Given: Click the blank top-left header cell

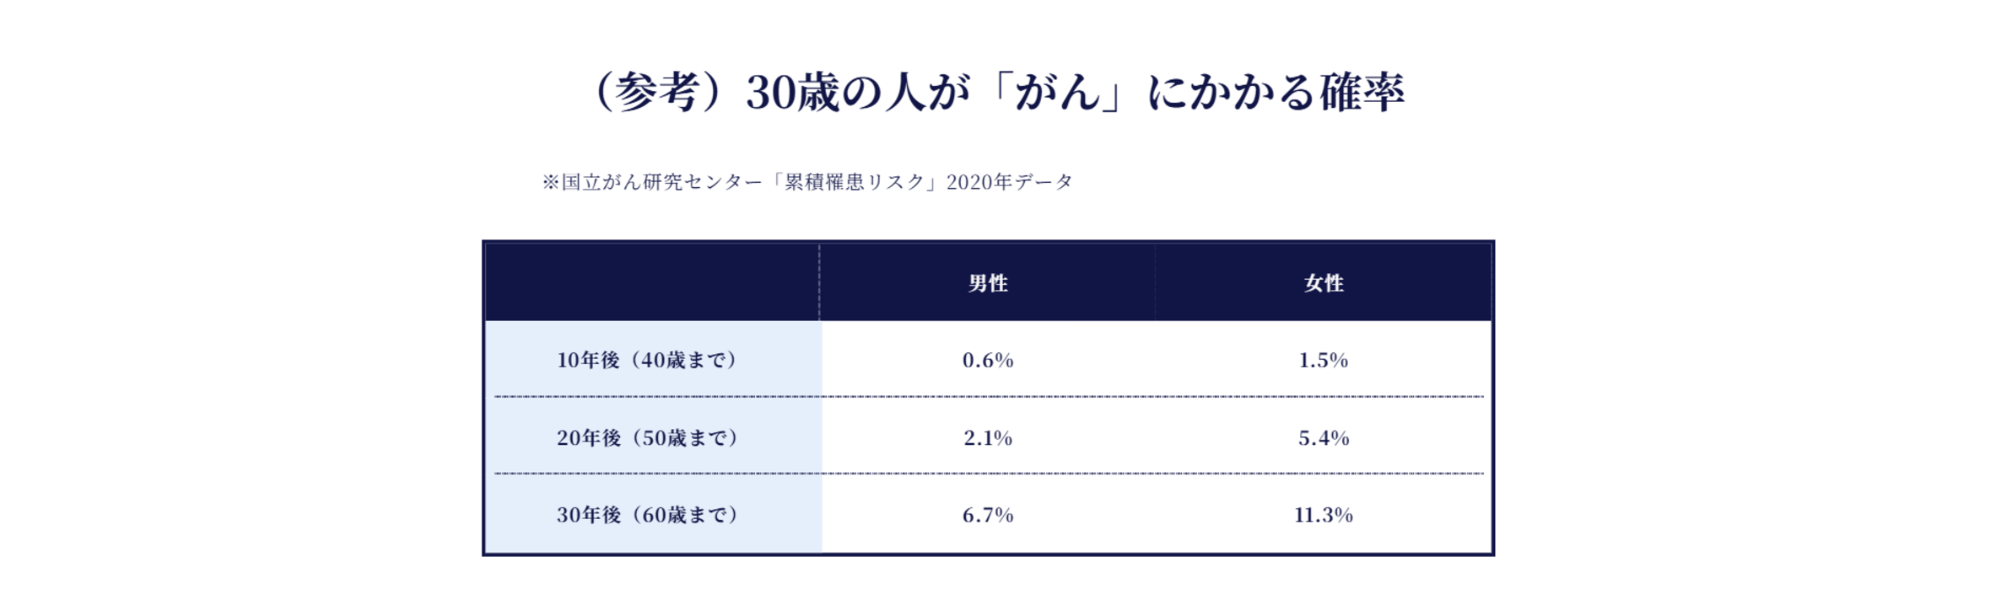Looking at the screenshot, I should 651,283.
